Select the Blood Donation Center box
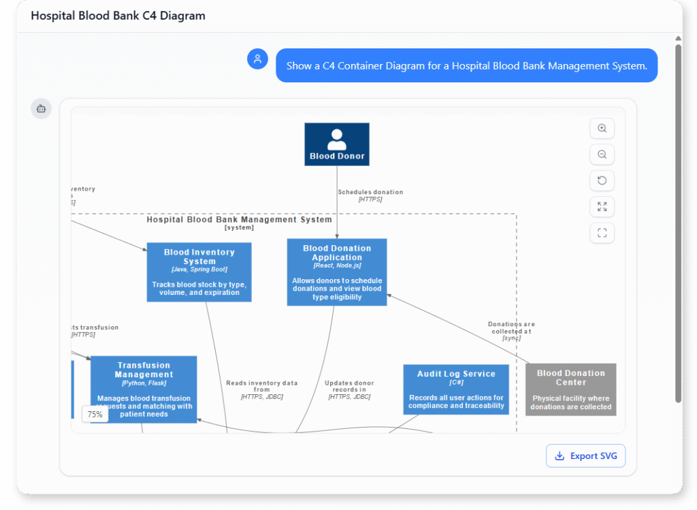697x510 pixels. click(x=570, y=389)
